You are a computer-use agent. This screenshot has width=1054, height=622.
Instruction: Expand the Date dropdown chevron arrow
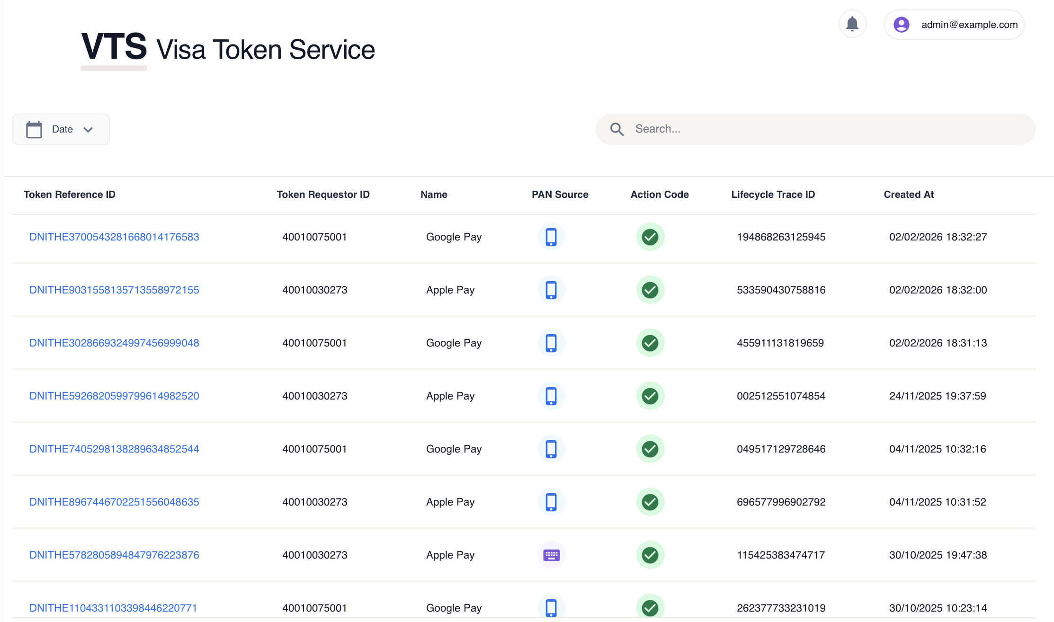click(x=88, y=130)
